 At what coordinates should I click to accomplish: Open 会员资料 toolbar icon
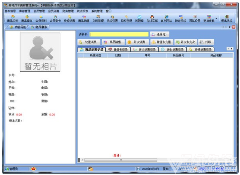41,19
